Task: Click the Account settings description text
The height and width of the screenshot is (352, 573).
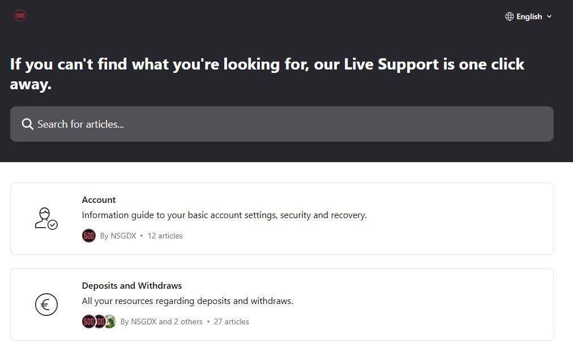Action: click(x=224, y=215)
